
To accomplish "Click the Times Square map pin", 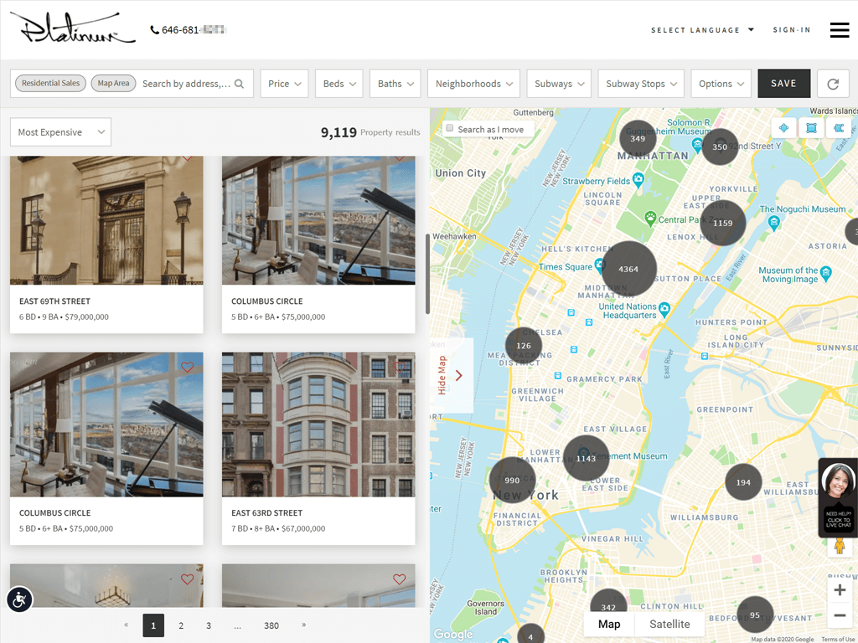I will pyautogui.click(x=600, y=265).
